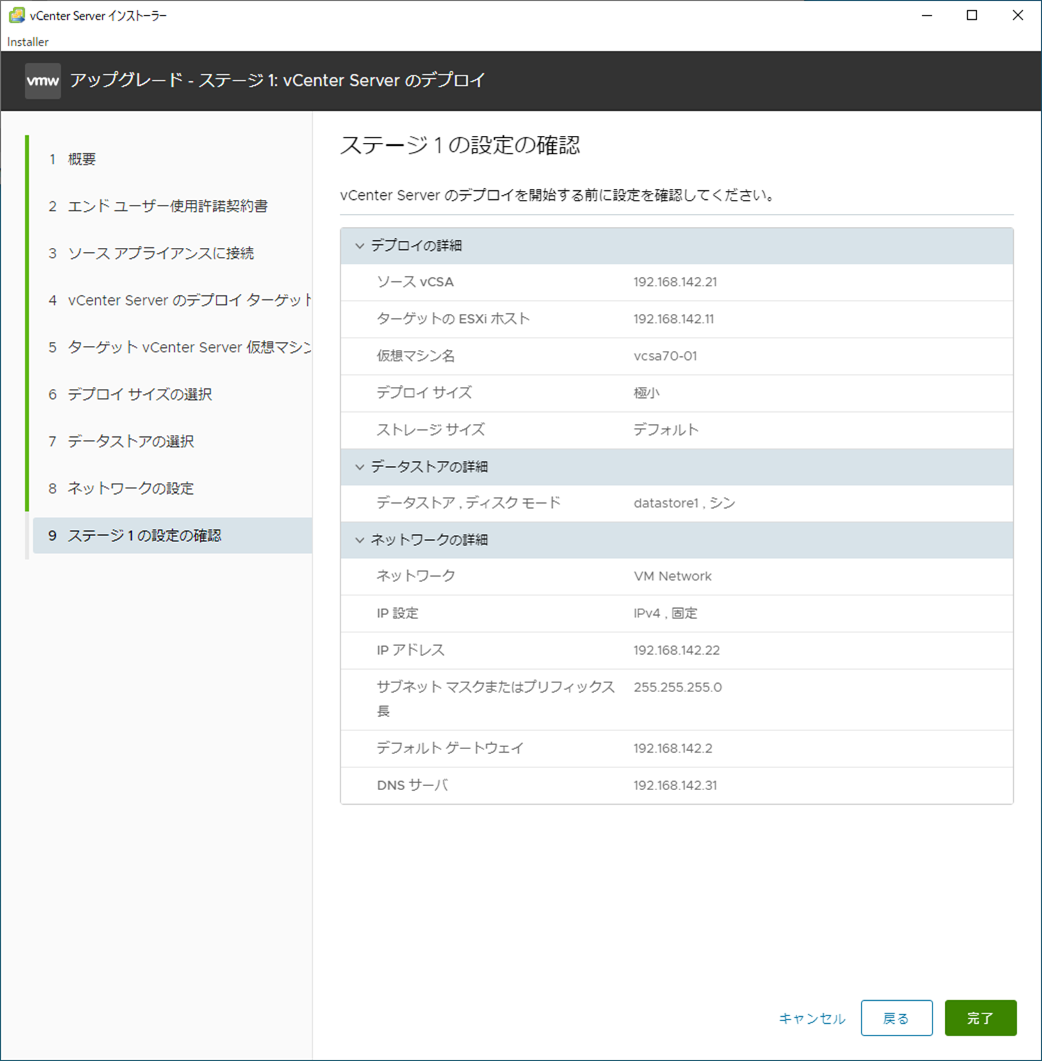Click the value datastore1 , シン
Screen dimensions: 1042x1061
click(685, 504)
